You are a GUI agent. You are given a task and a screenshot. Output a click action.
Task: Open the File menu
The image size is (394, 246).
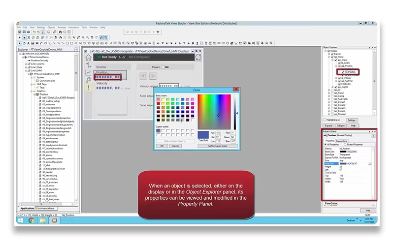[19, 28]
